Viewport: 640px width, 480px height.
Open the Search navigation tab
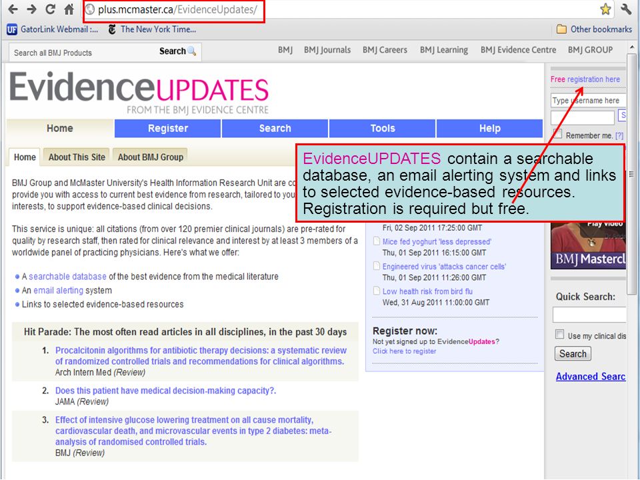[x=275, y=128]
